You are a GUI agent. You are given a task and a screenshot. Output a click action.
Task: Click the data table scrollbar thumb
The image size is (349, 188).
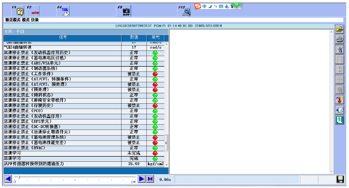[166, 143]
